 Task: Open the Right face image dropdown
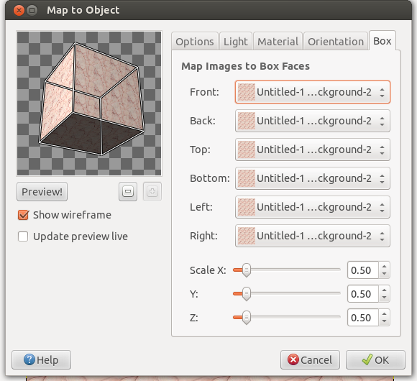tap(313, 236)
